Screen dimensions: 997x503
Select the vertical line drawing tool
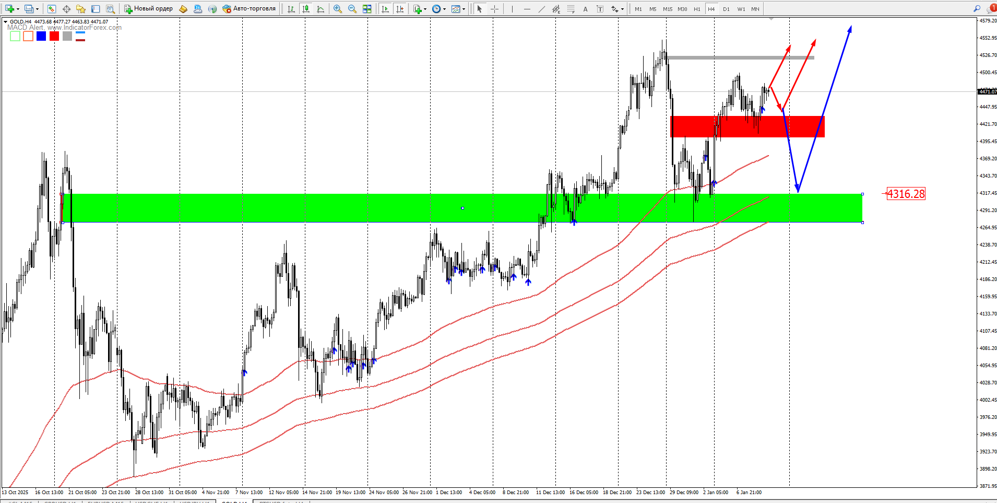[x=512, y=9]
